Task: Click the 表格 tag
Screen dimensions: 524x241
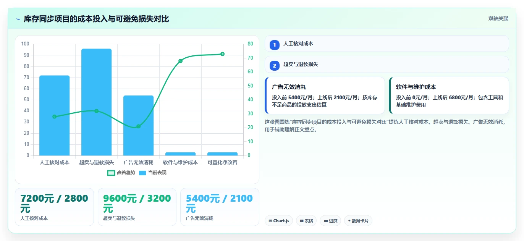Action: pyautogui.click(x=306, y=221)
